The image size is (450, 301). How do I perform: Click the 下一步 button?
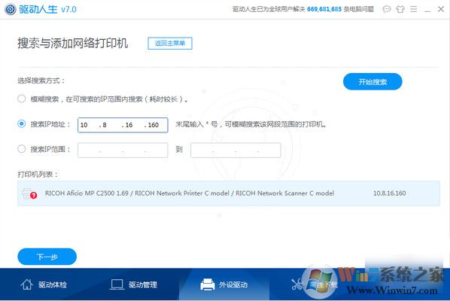pos(47,257)
